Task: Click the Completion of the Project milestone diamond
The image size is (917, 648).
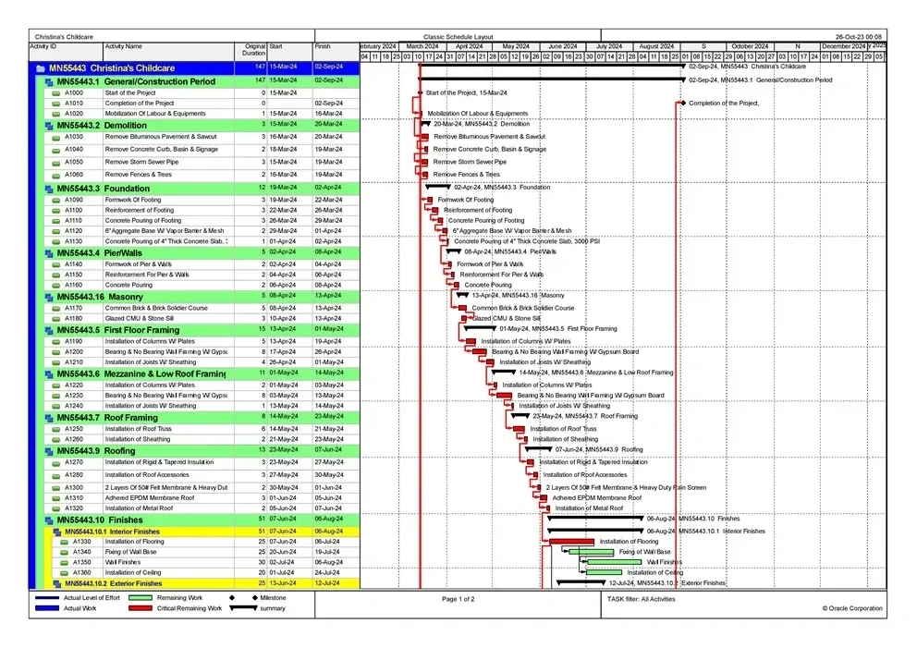Action: 683,103
